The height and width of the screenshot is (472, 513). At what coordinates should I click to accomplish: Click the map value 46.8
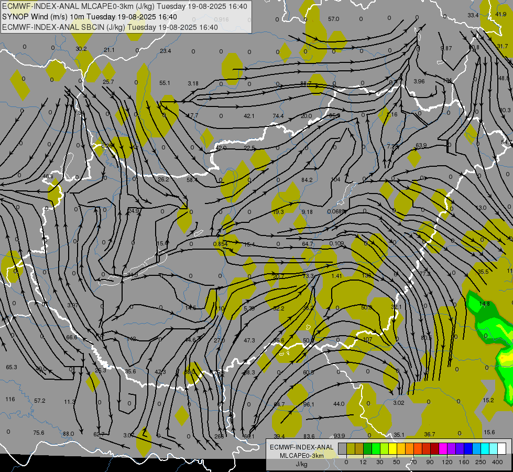pyautogui.click(x=48, y=176)
